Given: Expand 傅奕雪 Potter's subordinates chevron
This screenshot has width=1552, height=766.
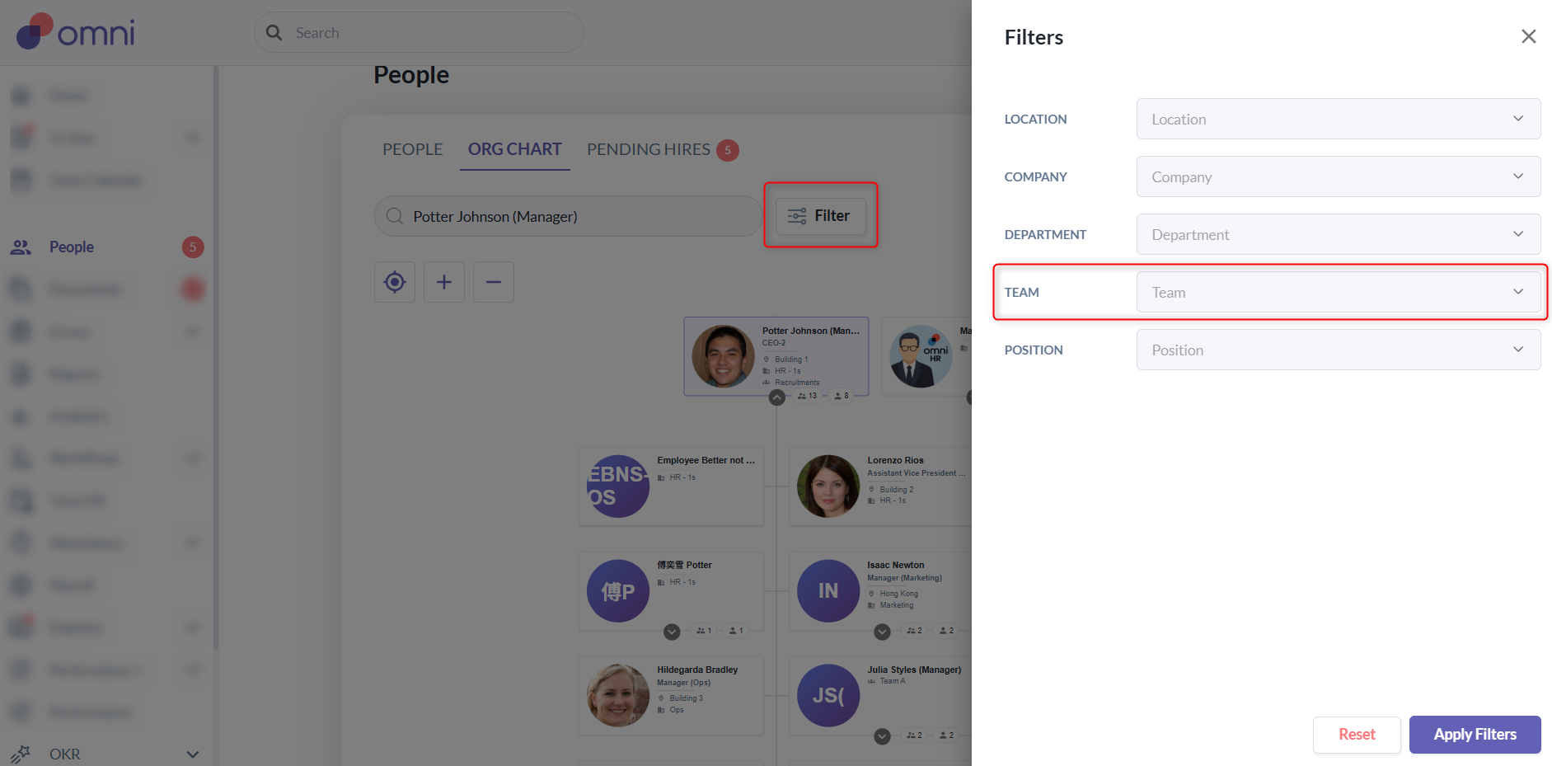Looking at the screenshot, I should click(672, 632).
